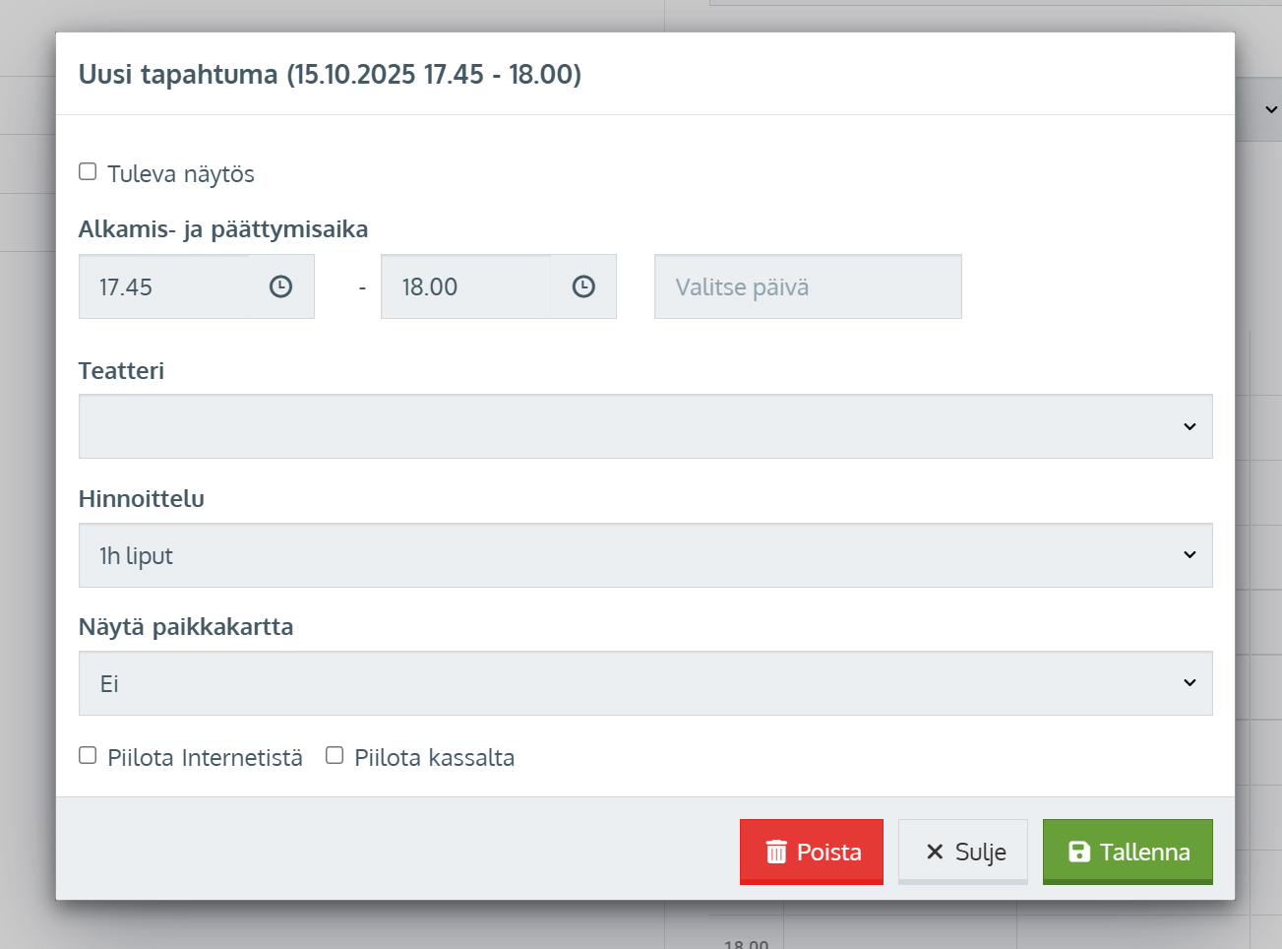Open the end time clock picker

tap(583, 286)
